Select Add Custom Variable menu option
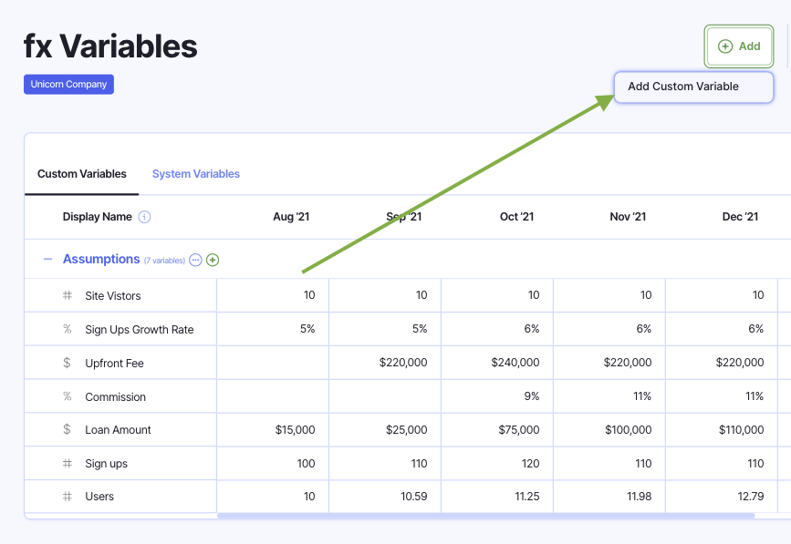This screenshot has width=791, height=544. 683,87
